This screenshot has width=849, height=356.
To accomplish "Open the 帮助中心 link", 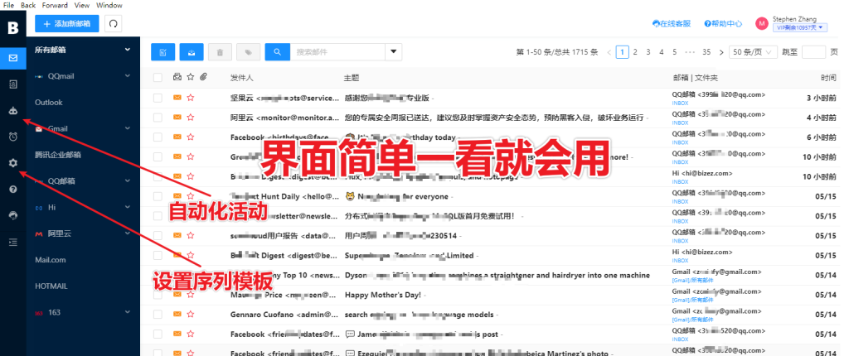I will tap(723, 23).
